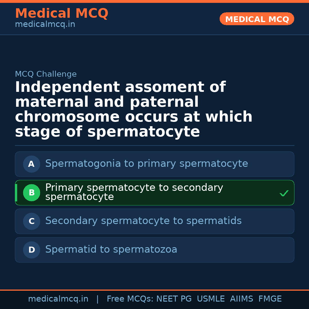
Task: Click AIIMS in the footer
Action: coord(242,299)
